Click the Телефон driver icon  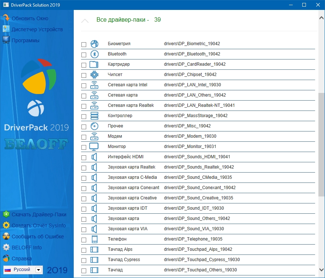94,239
